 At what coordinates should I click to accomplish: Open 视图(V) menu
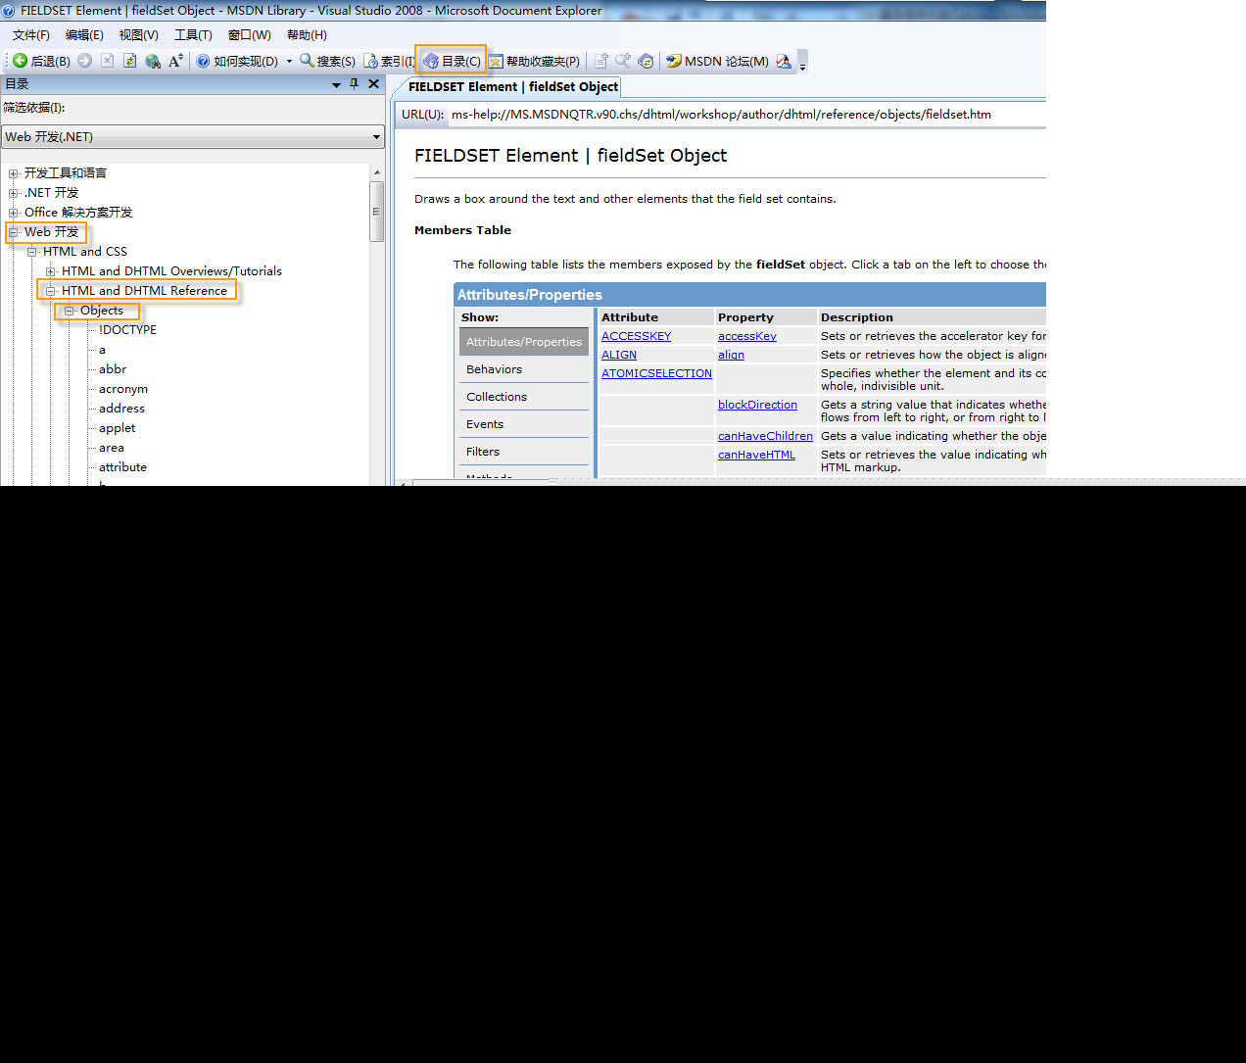138,34
